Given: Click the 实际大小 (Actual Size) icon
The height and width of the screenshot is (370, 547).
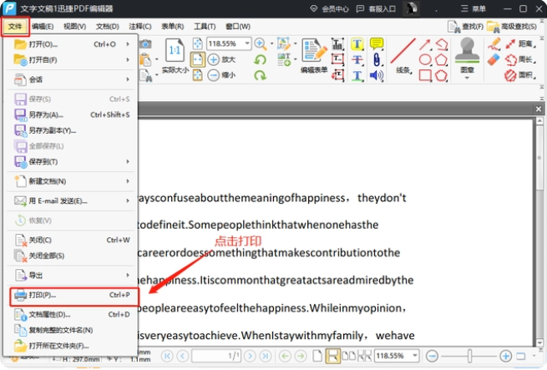Looking at the screenshot, I should (x=175, y=56).
